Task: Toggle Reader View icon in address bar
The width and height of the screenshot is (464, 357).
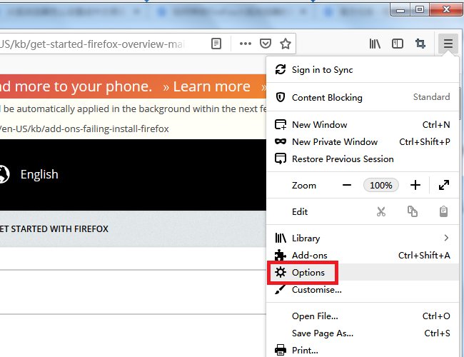Action: (x=216, y=44)
